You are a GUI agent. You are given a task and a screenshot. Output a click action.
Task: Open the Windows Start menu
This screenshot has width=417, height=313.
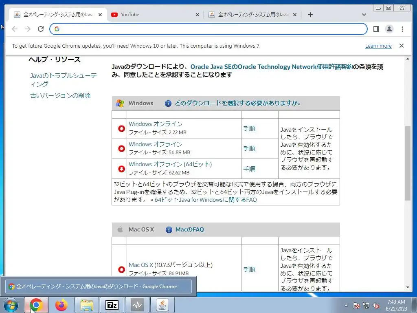11,305
